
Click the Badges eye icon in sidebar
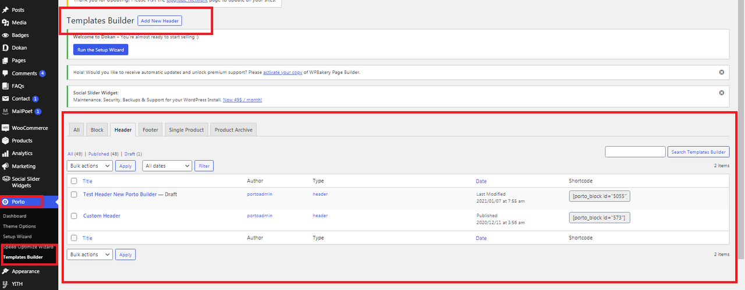click(x=5, y=35)
